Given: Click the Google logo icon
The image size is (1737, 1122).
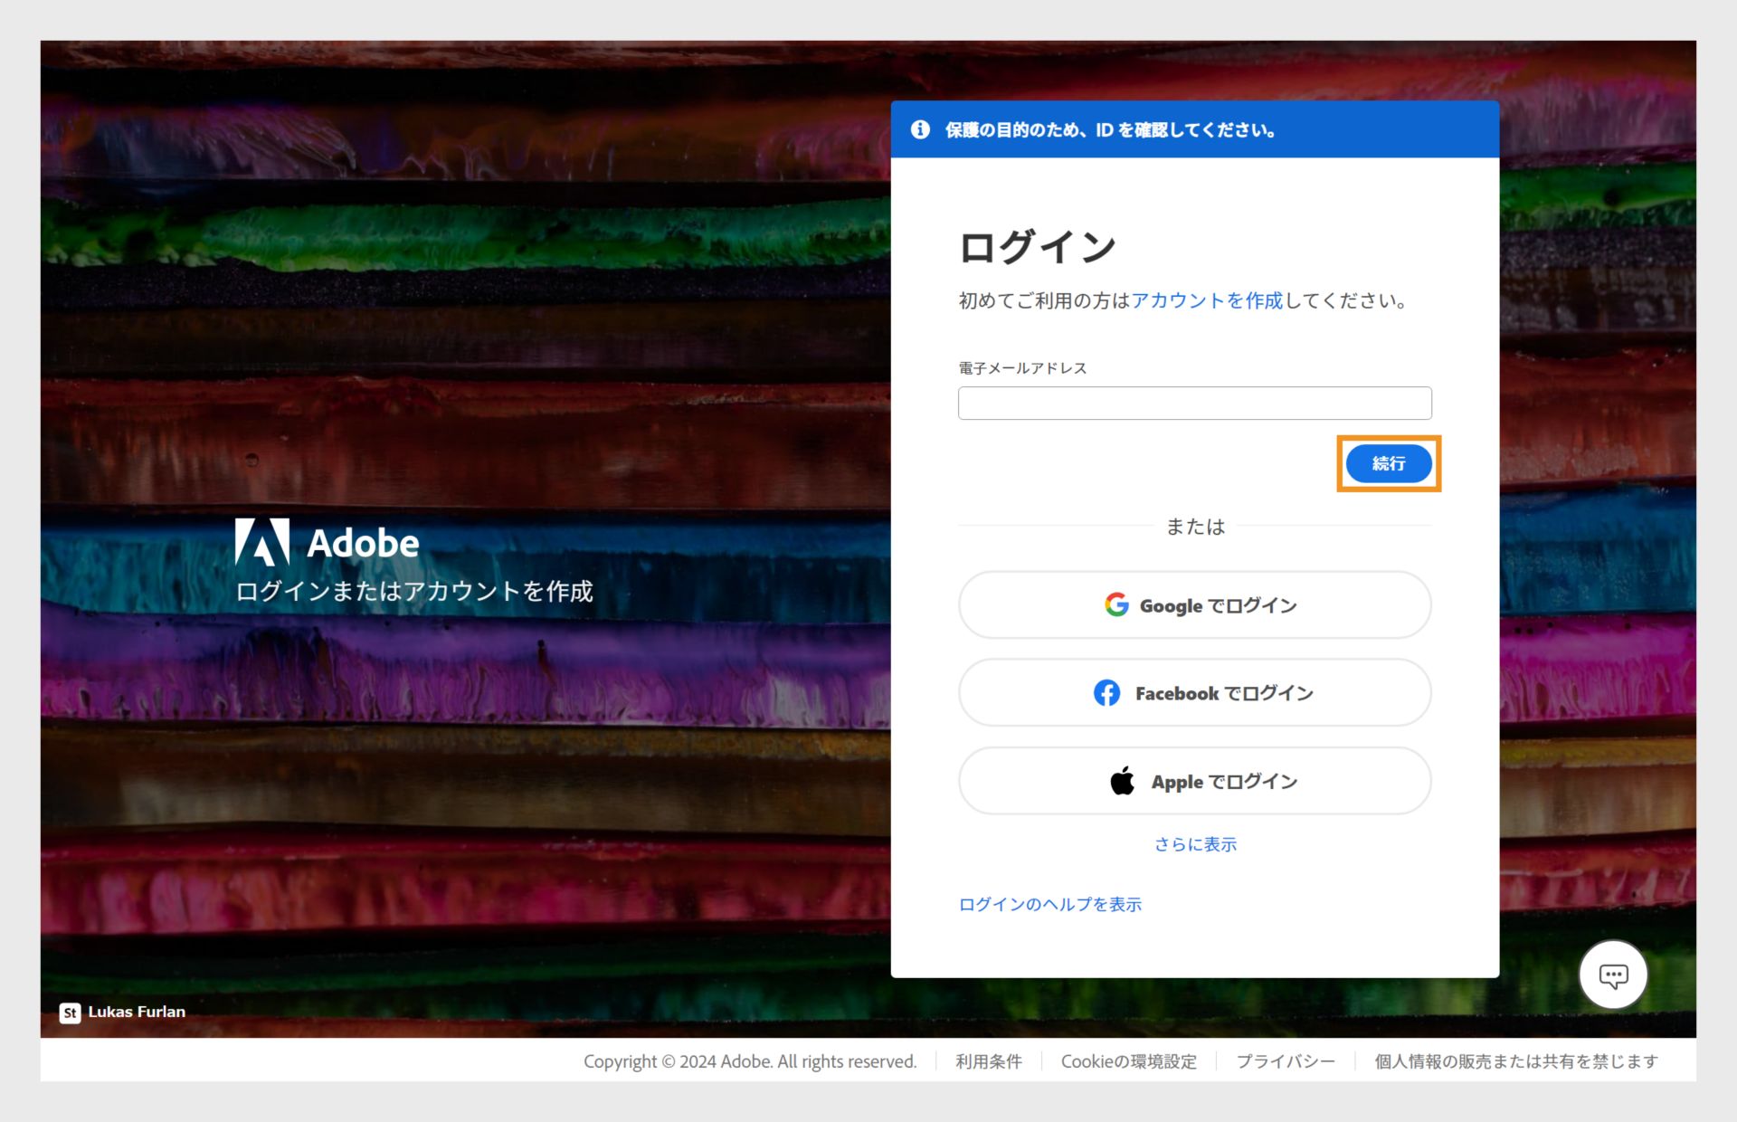Looking at the screenshot, I should point(1115,604).
